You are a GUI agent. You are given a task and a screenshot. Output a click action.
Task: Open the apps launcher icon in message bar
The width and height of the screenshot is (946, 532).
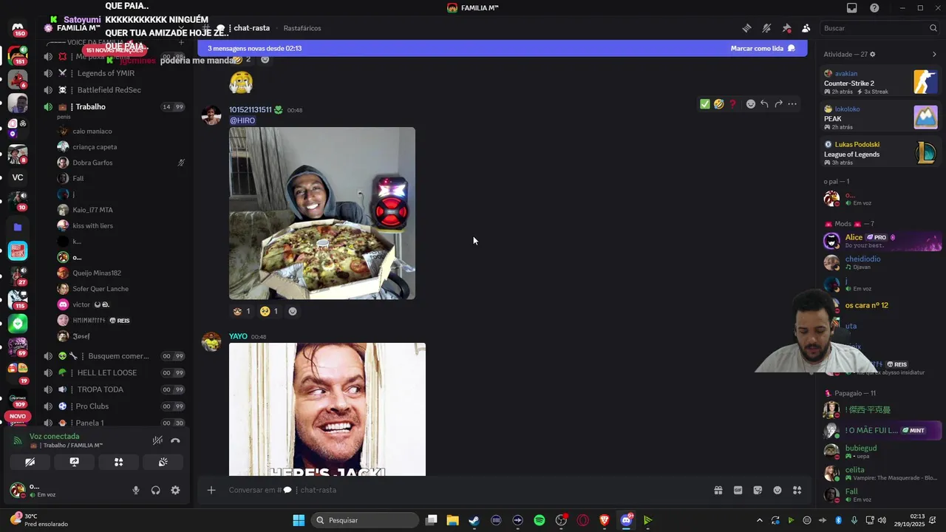click(797, 490)
